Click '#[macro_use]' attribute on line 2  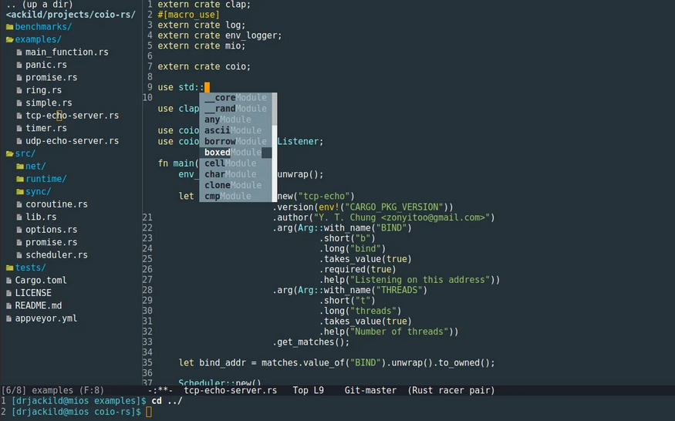tap(188, 15)
